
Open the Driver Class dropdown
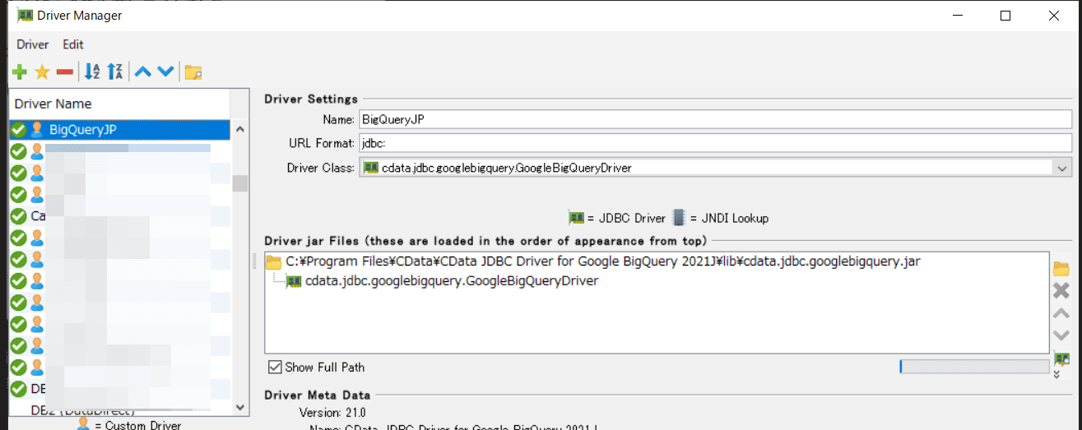point(1061,168)
